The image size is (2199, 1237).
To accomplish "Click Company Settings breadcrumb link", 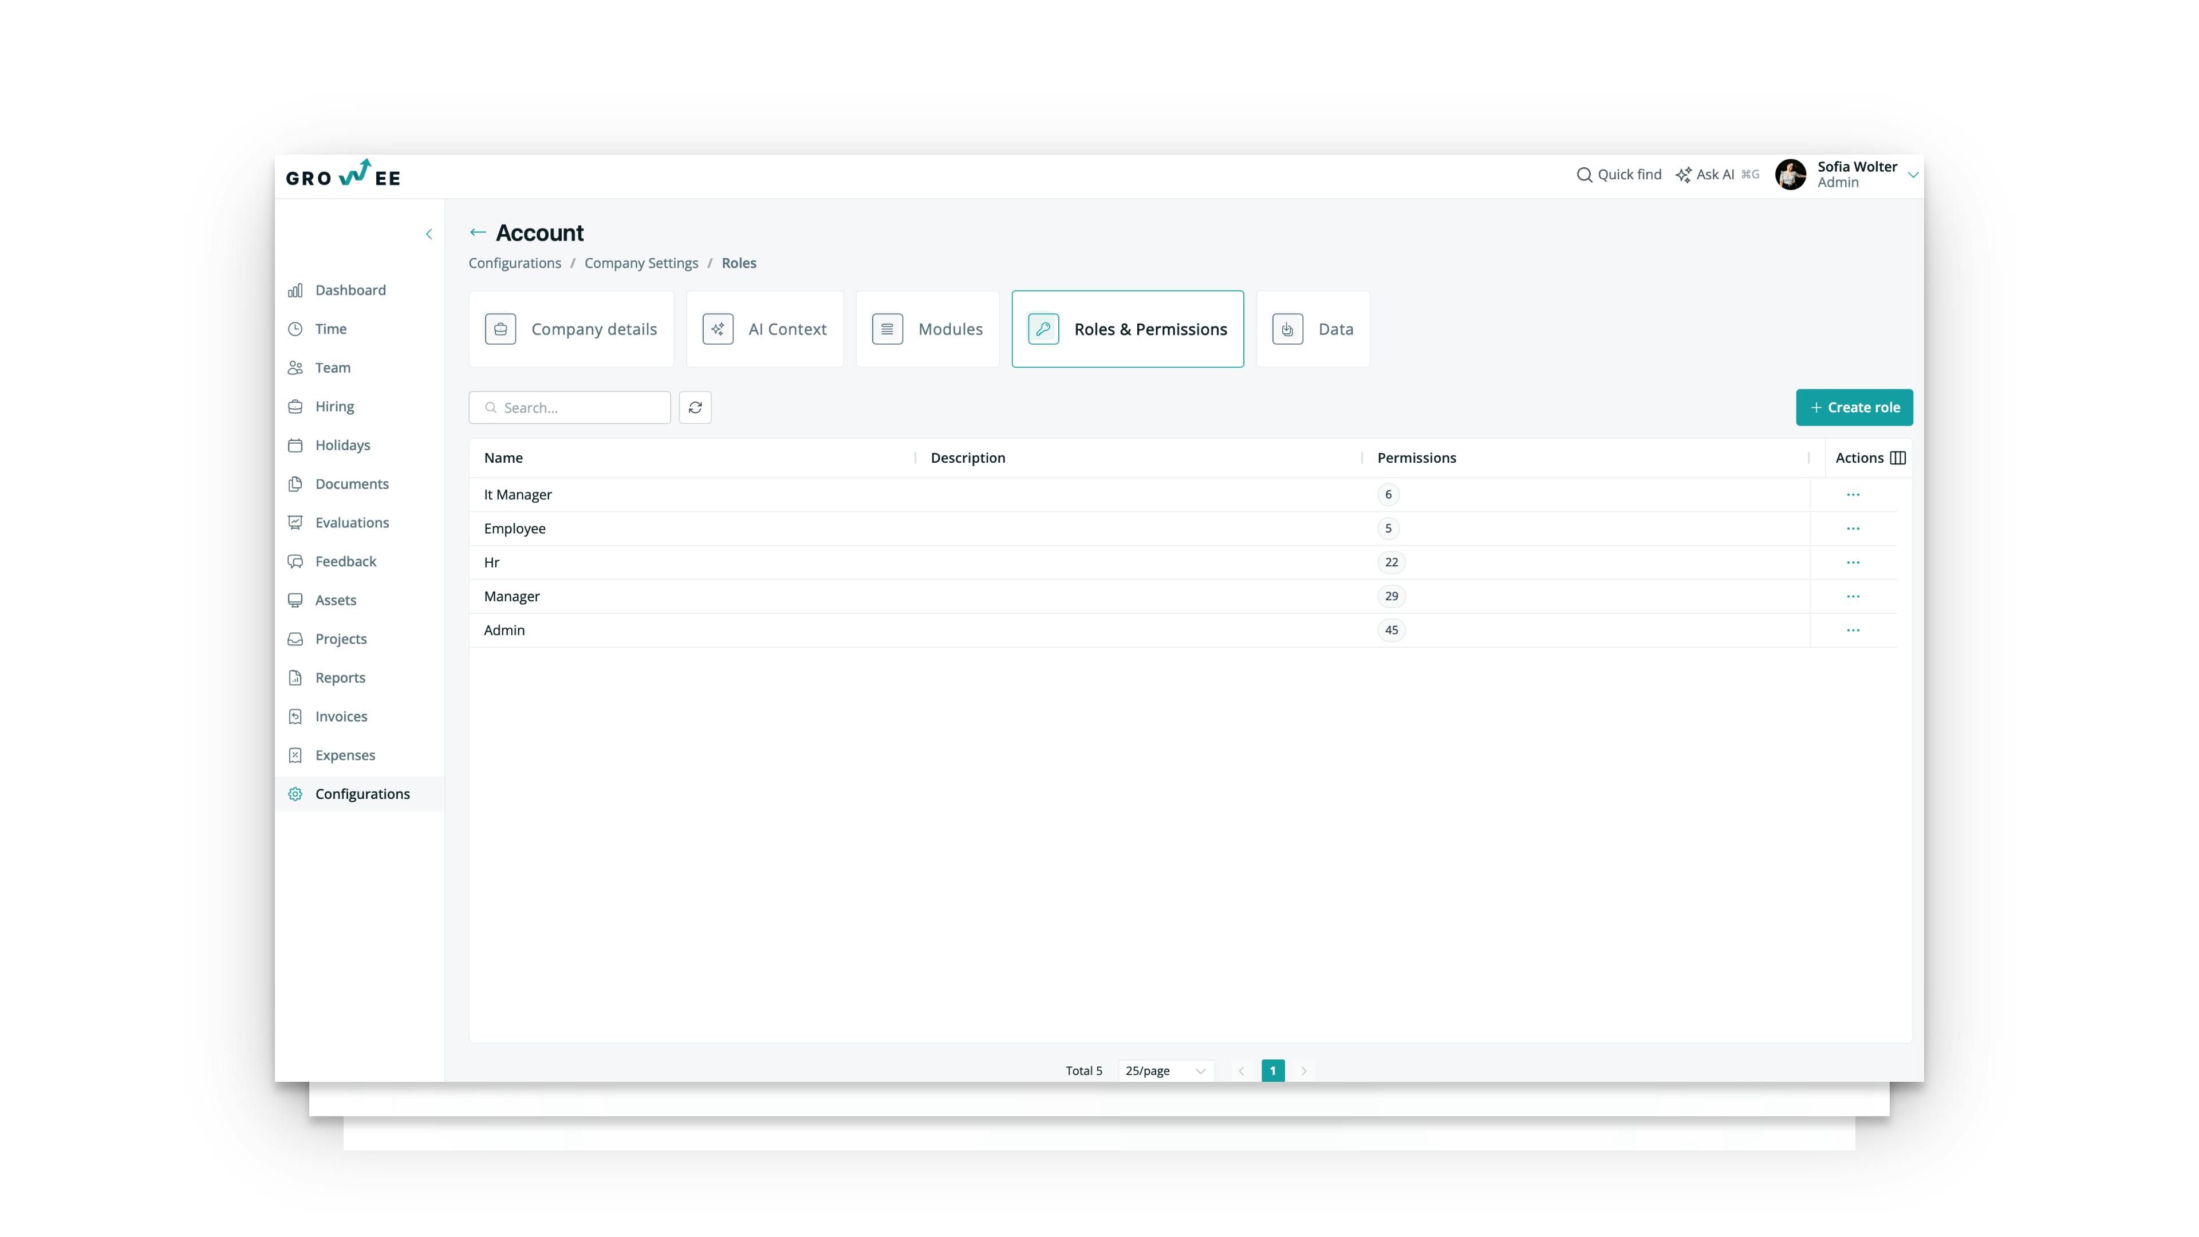I will click(x=640, y=263).
